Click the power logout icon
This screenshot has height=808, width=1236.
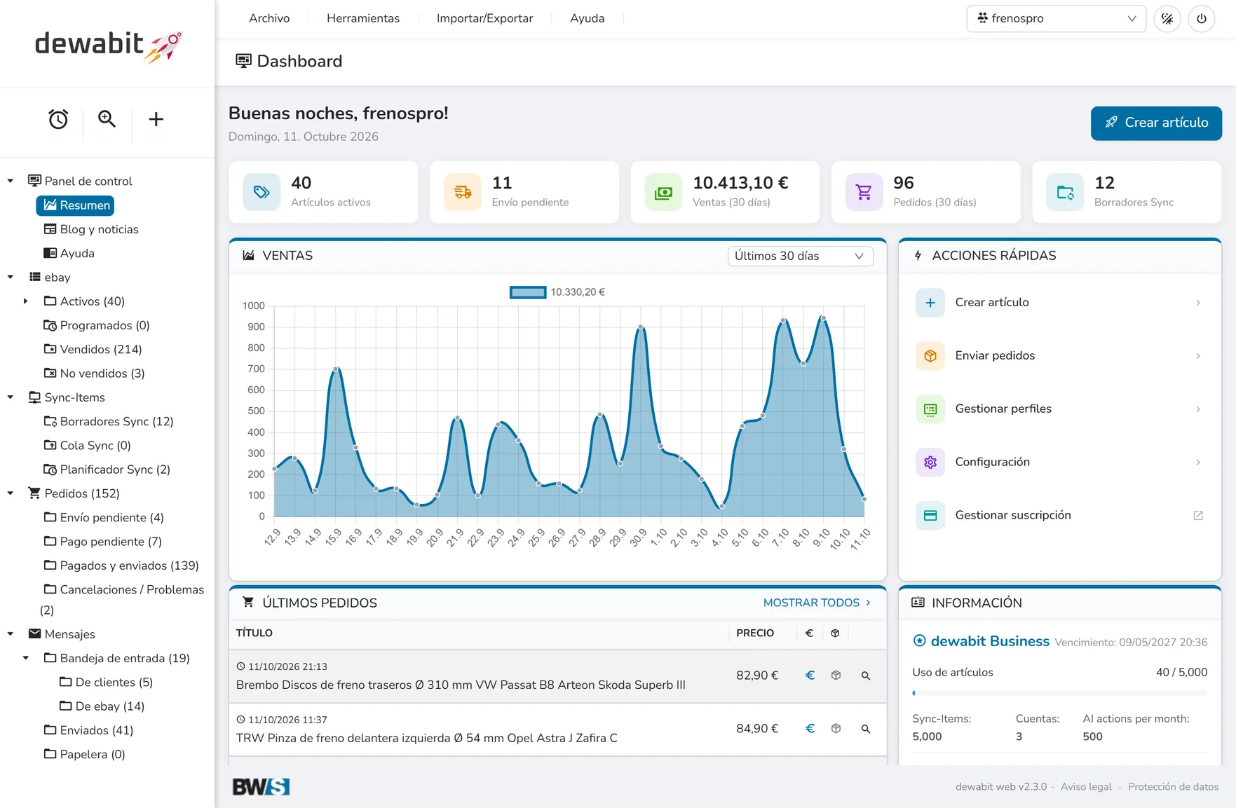[x=1202, y=19]
